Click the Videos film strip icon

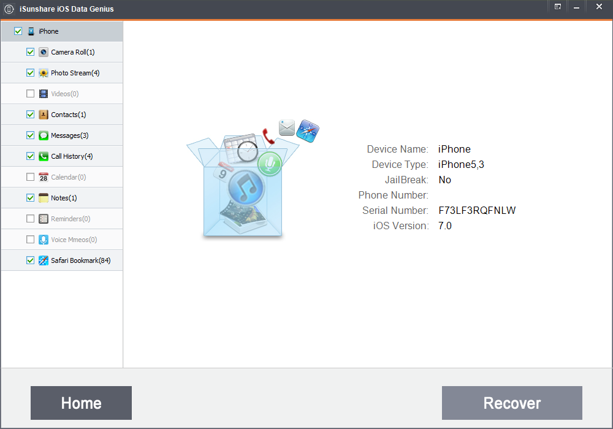pyautogui.click(x=44, y=94)
